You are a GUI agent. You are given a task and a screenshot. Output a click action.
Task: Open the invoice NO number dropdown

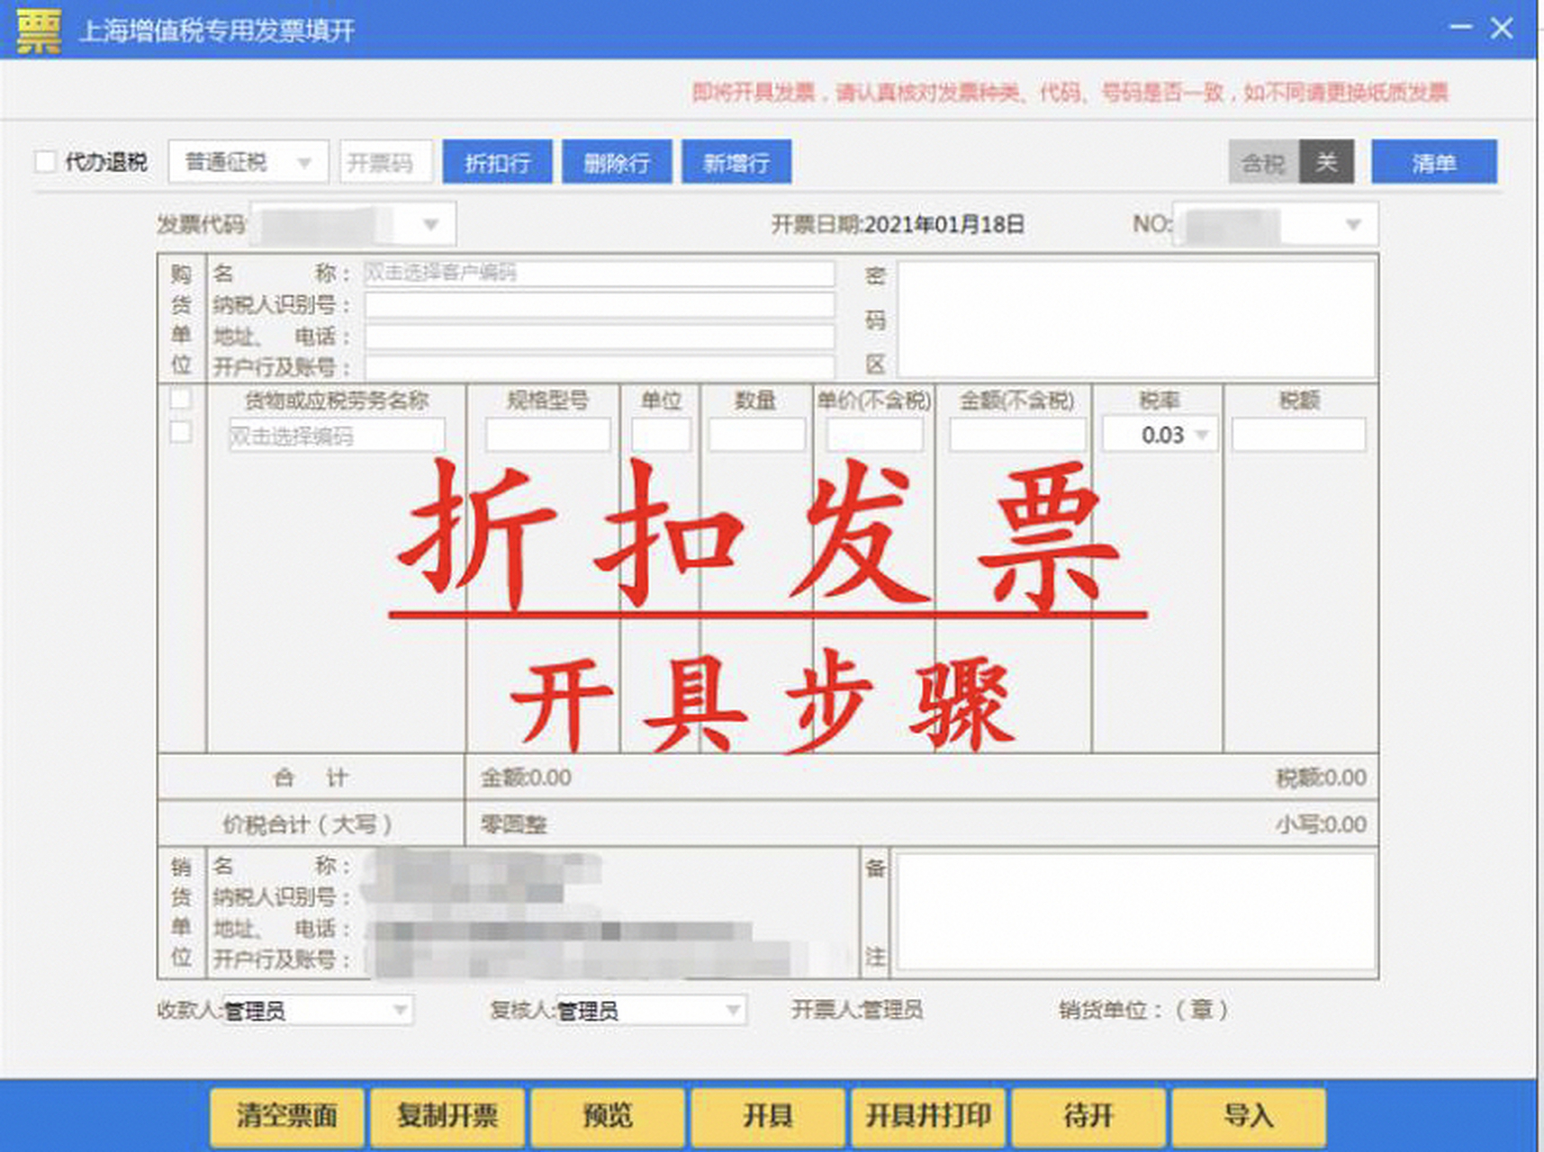click(1352, 224)
